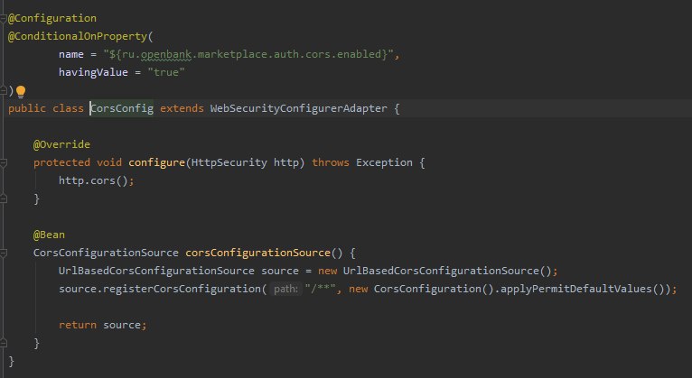Click the @Bean annotation

pos(49,235)
